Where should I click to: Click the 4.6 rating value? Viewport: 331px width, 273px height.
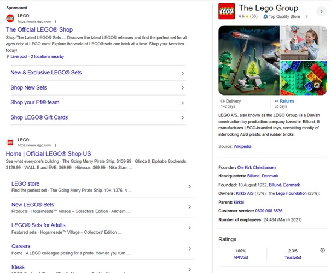tap(241, 16)
